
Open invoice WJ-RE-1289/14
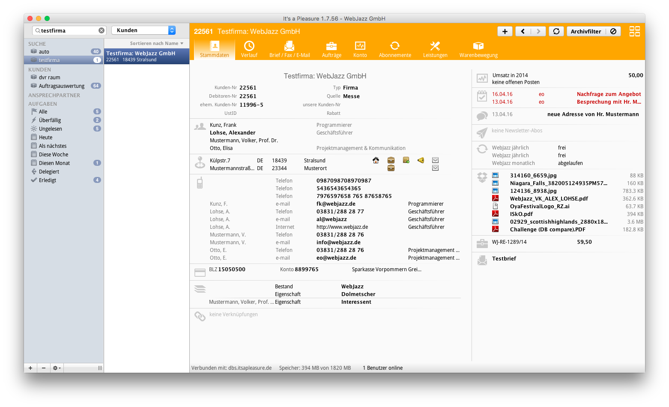coord(509,242)
